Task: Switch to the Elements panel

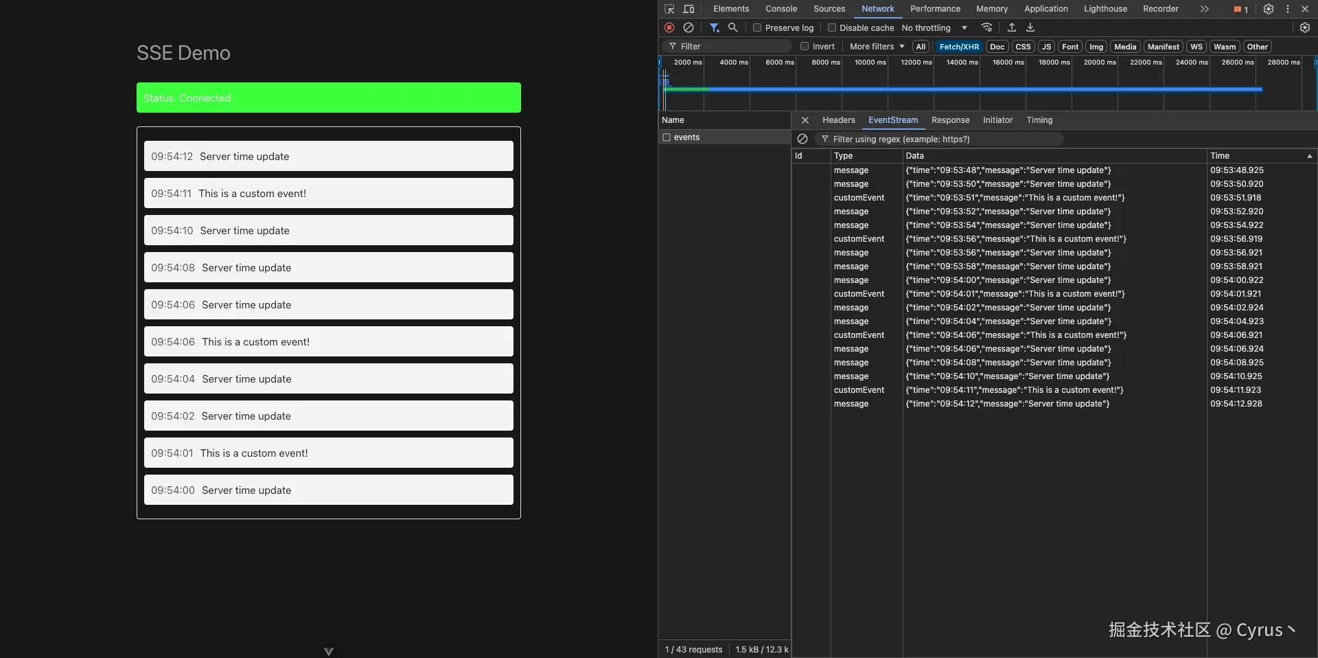Action: (731, 9)
